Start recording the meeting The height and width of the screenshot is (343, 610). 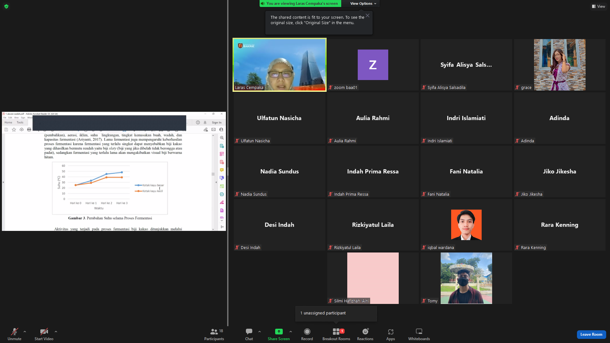[307, 334]
